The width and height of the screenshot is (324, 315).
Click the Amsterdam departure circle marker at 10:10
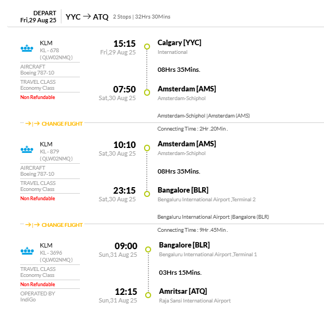[x=147, y=148]
